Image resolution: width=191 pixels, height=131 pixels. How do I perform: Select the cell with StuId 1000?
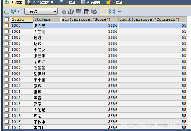coord(22,25)
